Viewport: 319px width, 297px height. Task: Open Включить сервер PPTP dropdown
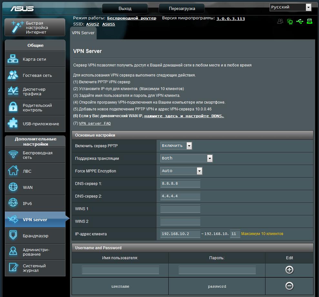point(176,146)
